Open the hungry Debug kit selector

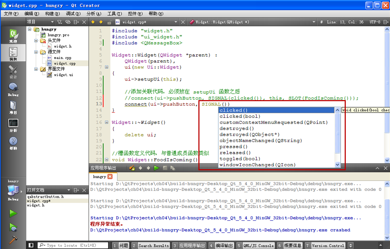pos(13,190)
